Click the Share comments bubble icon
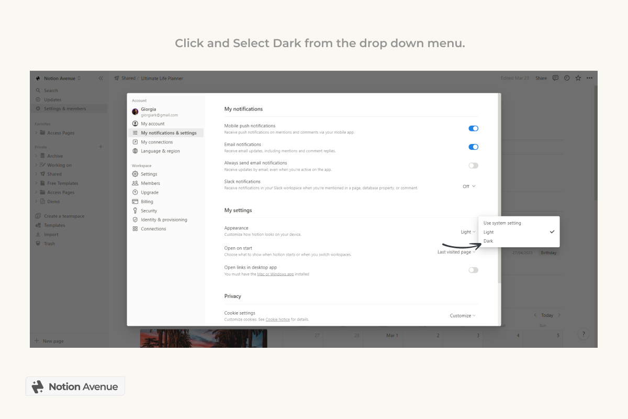The width and height of the screenshot is (628, 419). point(555,78)
